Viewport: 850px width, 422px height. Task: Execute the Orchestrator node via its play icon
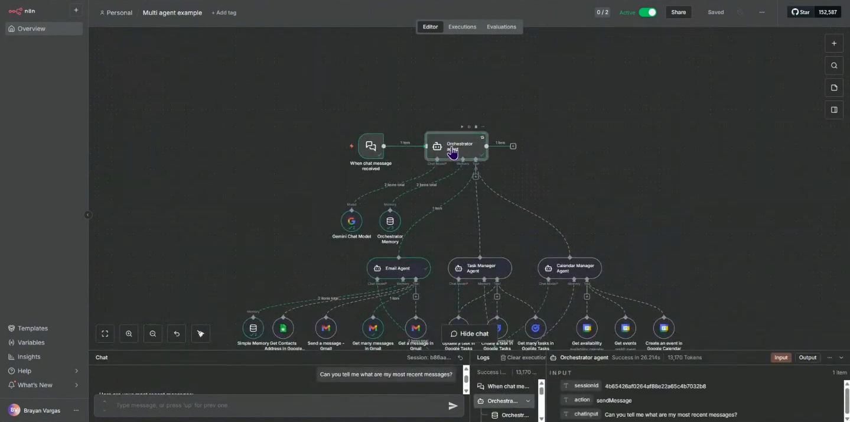pos(462,126)
